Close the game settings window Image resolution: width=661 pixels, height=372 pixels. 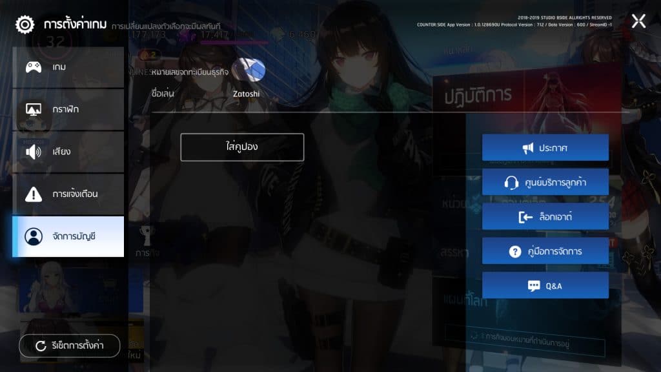click(638, 21)
